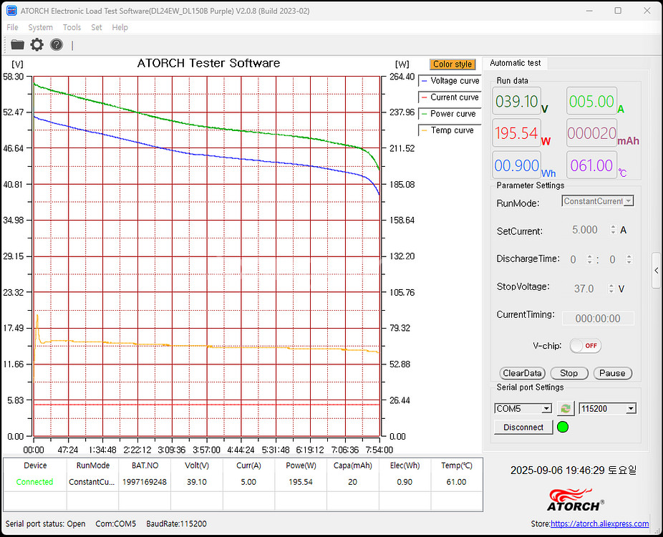Click the CurrentTiming 000:00:00 field
The width and height of the screenshot is (663, 537).
coord(598,319)
